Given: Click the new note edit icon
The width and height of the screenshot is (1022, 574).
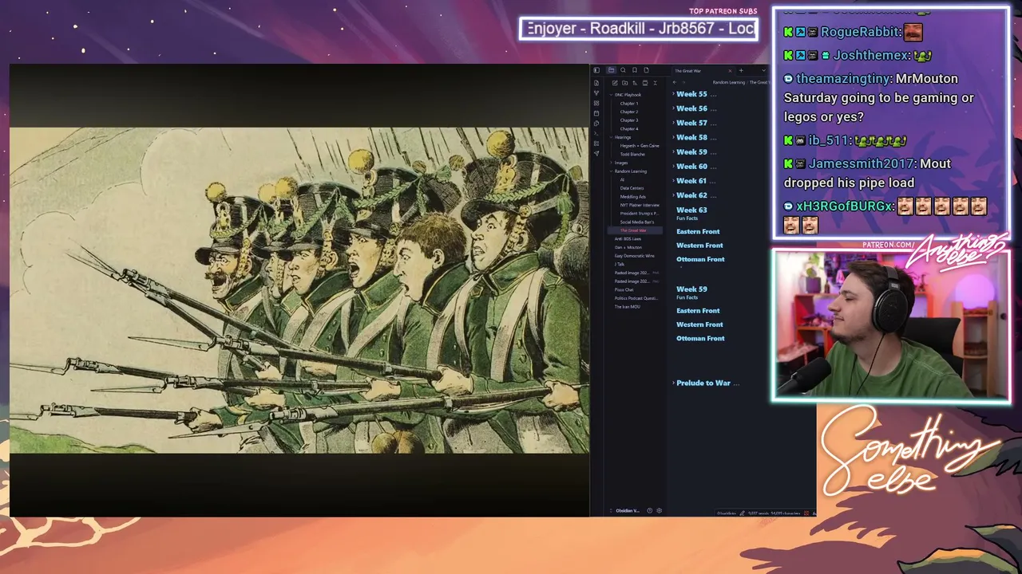Looking at the screenshot, I should pyautogui.click(x=615, y=83).
